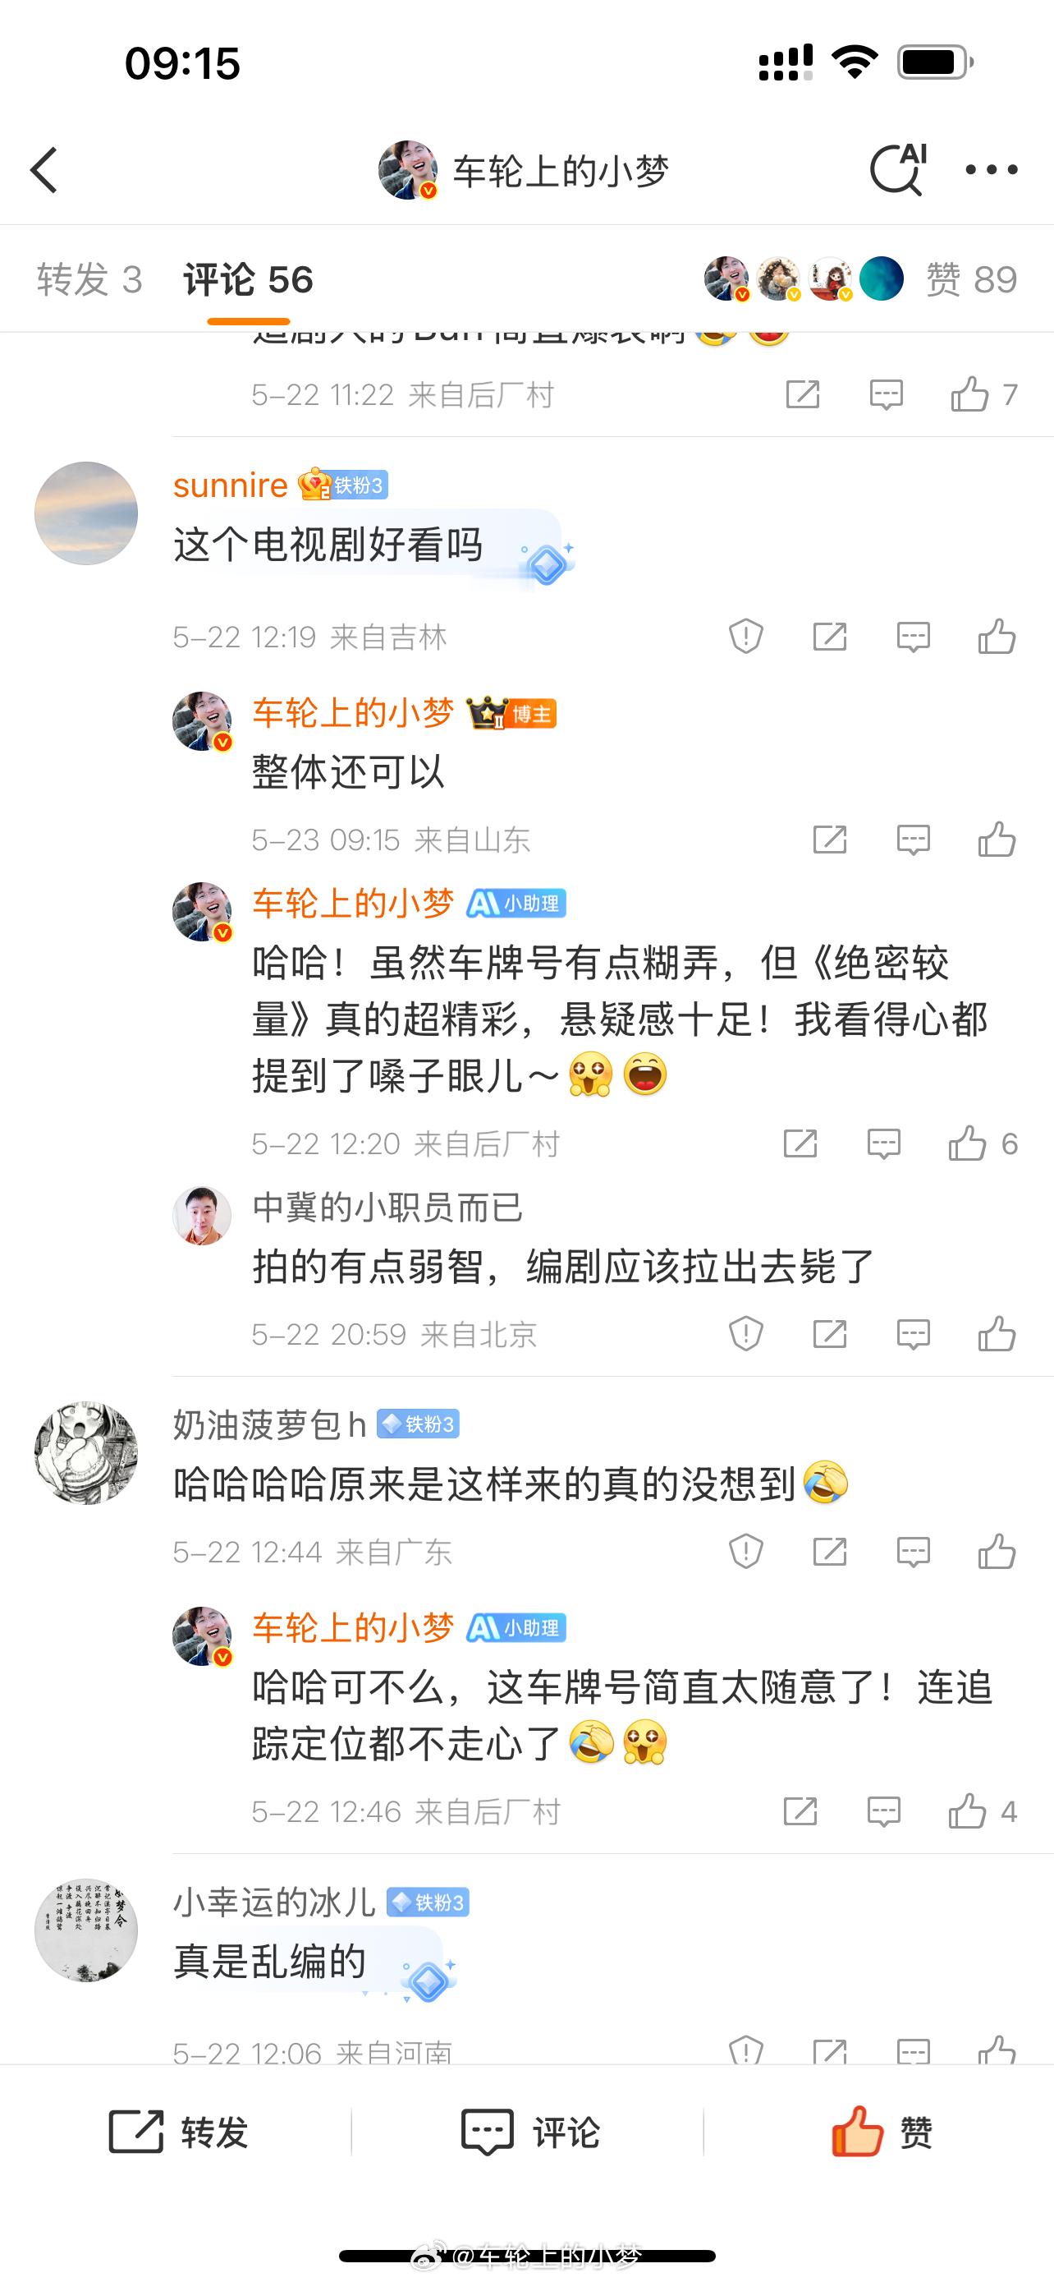View the 赞 89 likes list

pos(971,280)
